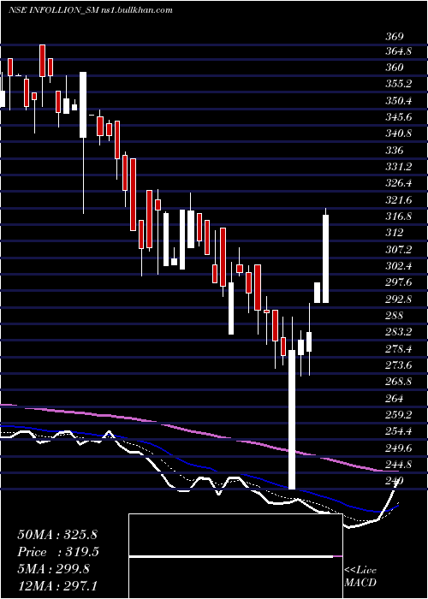Click the 331.2 price axis label
This screenshot has width=428, height=599.
(398, 167)
